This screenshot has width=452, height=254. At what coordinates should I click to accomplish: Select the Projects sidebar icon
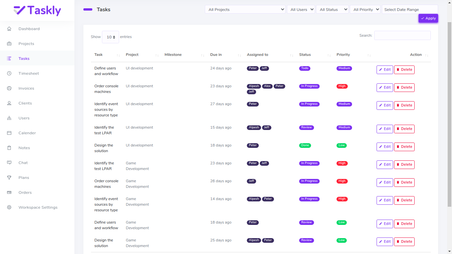click(x=26, y=43)
